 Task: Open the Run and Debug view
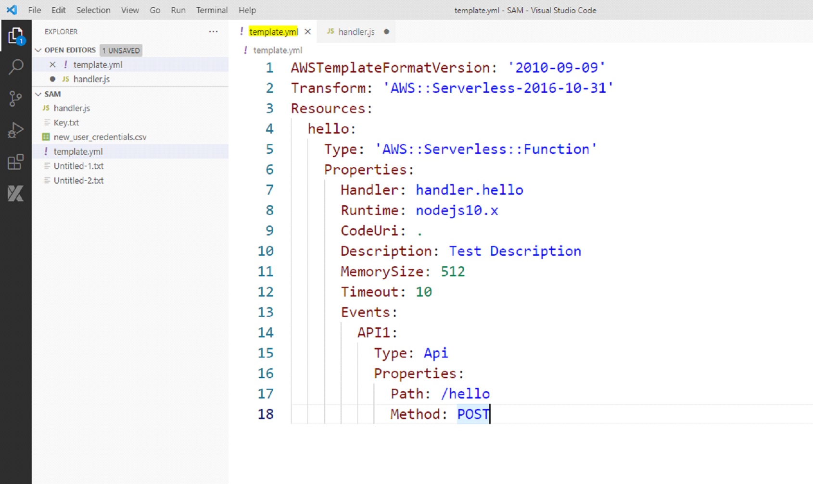click(15, 130)
